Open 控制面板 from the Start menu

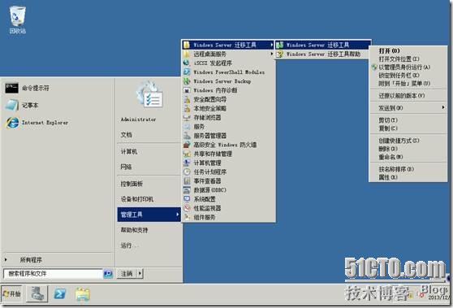pos(132,184)
